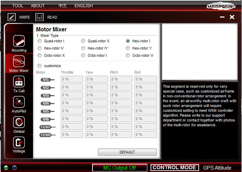Screen dimensions: 242x172
Task: Click the WRITE pencil icon
Action: [x=12, y=17]
